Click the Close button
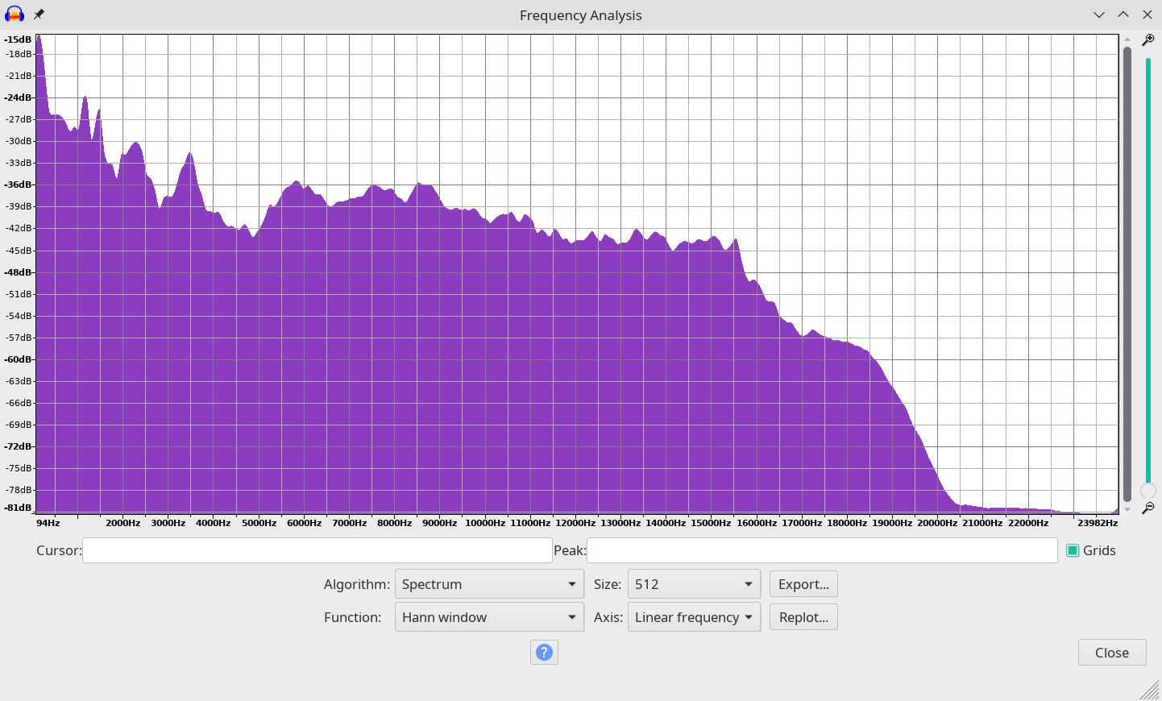Image resolution: width=1162 pixels, height=701 pixels. 1112,653
